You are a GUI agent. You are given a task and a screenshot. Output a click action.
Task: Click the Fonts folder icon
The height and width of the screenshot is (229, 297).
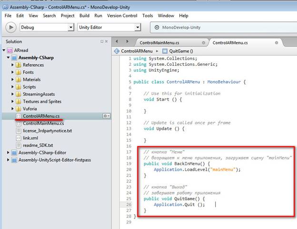coord(19,73)
